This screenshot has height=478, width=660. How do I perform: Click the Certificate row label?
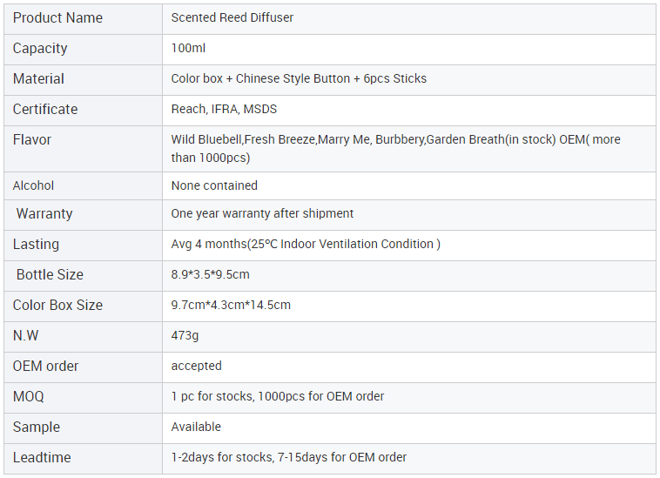[x=45, y=110]
